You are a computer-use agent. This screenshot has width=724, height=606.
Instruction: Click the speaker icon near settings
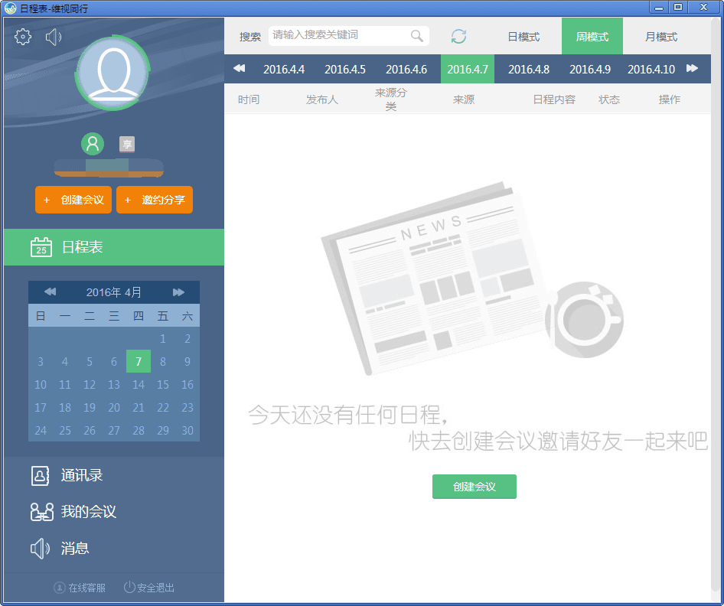(51, 36)
